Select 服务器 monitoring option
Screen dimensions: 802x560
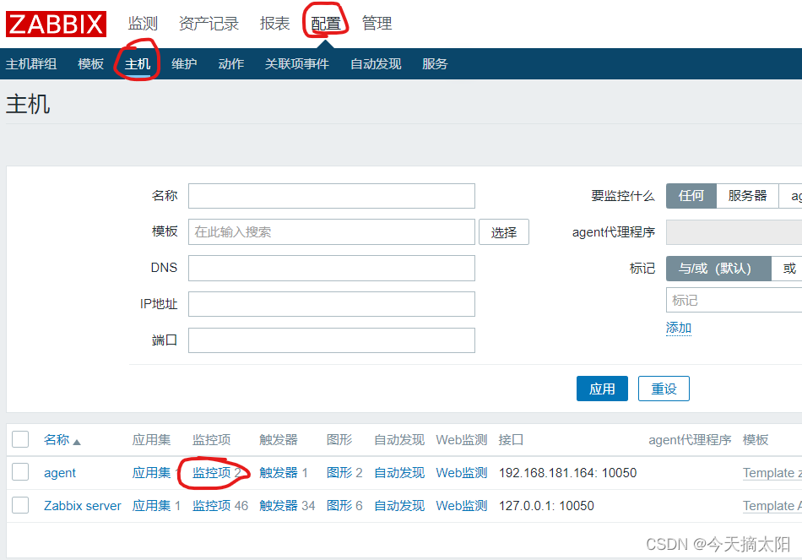[x=747, y=196]
